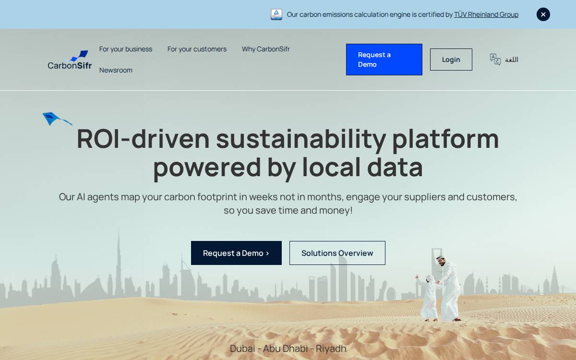This screenshot has height=360, width=576.
Task: Click the Dubai - Abu Dhabi - Riyadh text
Action: coord(288,348)
